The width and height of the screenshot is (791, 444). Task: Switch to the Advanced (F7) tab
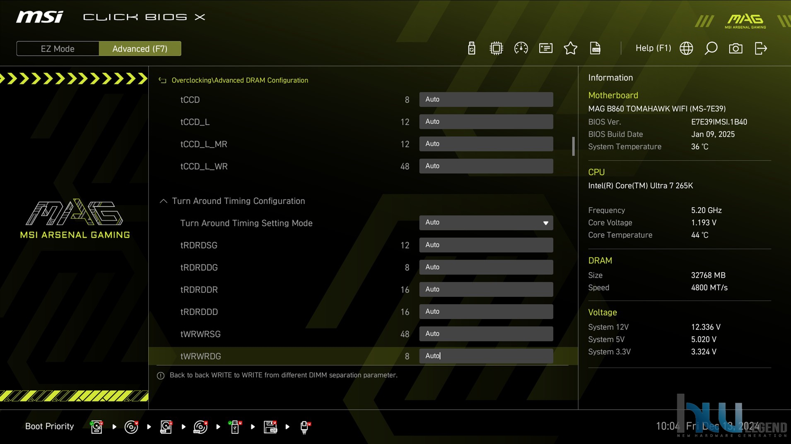point(140,48)
